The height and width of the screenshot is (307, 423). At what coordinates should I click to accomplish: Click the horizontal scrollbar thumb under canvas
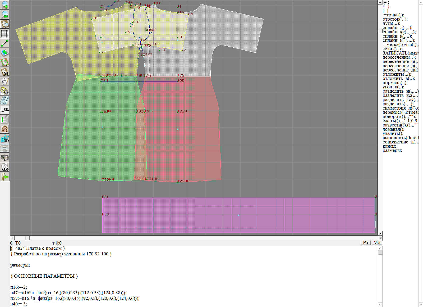coord(27,238)
